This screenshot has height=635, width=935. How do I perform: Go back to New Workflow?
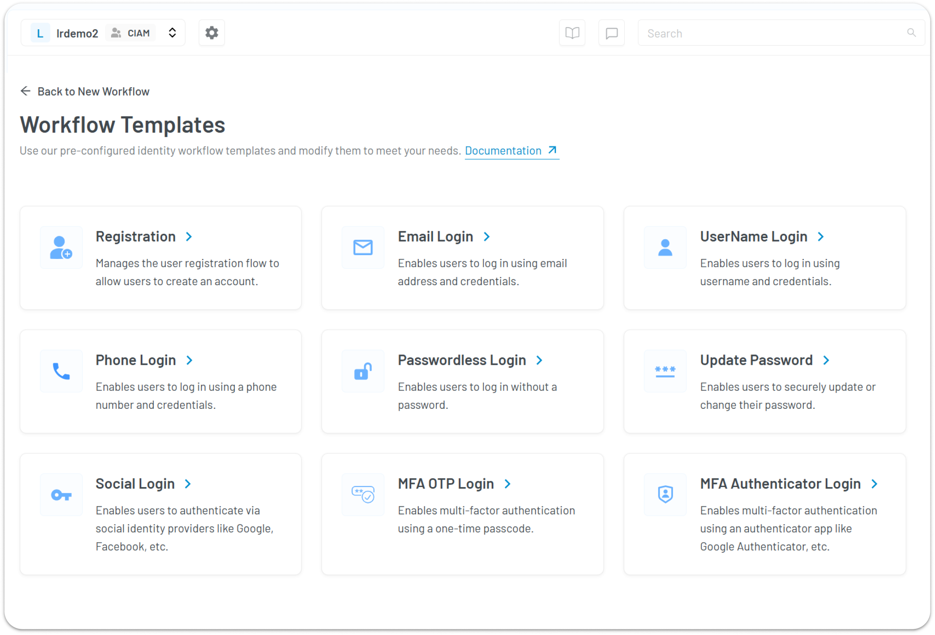[x=93, y=92]
